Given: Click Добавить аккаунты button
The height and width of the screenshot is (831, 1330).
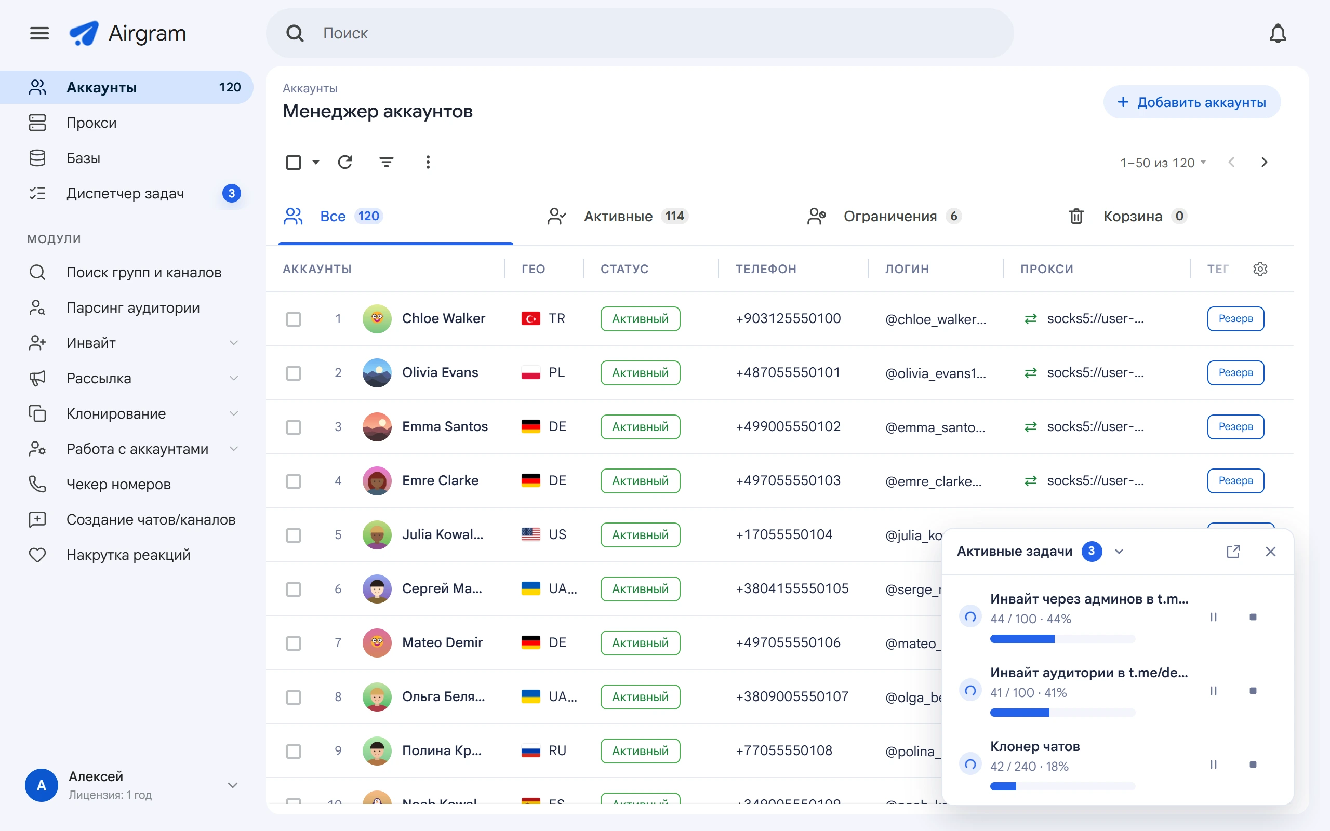Looking at the screenshot, I should pos(1191,102).
